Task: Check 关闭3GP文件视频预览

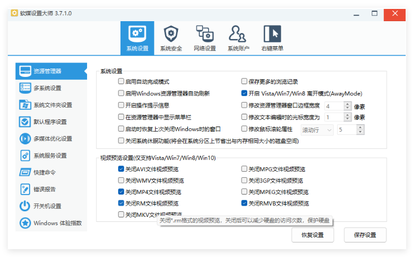Action: pyautogui.click(x=244, y=180)
